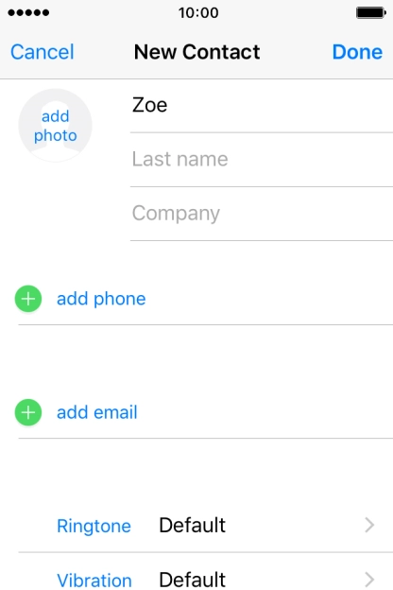Tap the battery icon in status bar
This screenshot has height=590, width=393.
[x=371, y=13]
